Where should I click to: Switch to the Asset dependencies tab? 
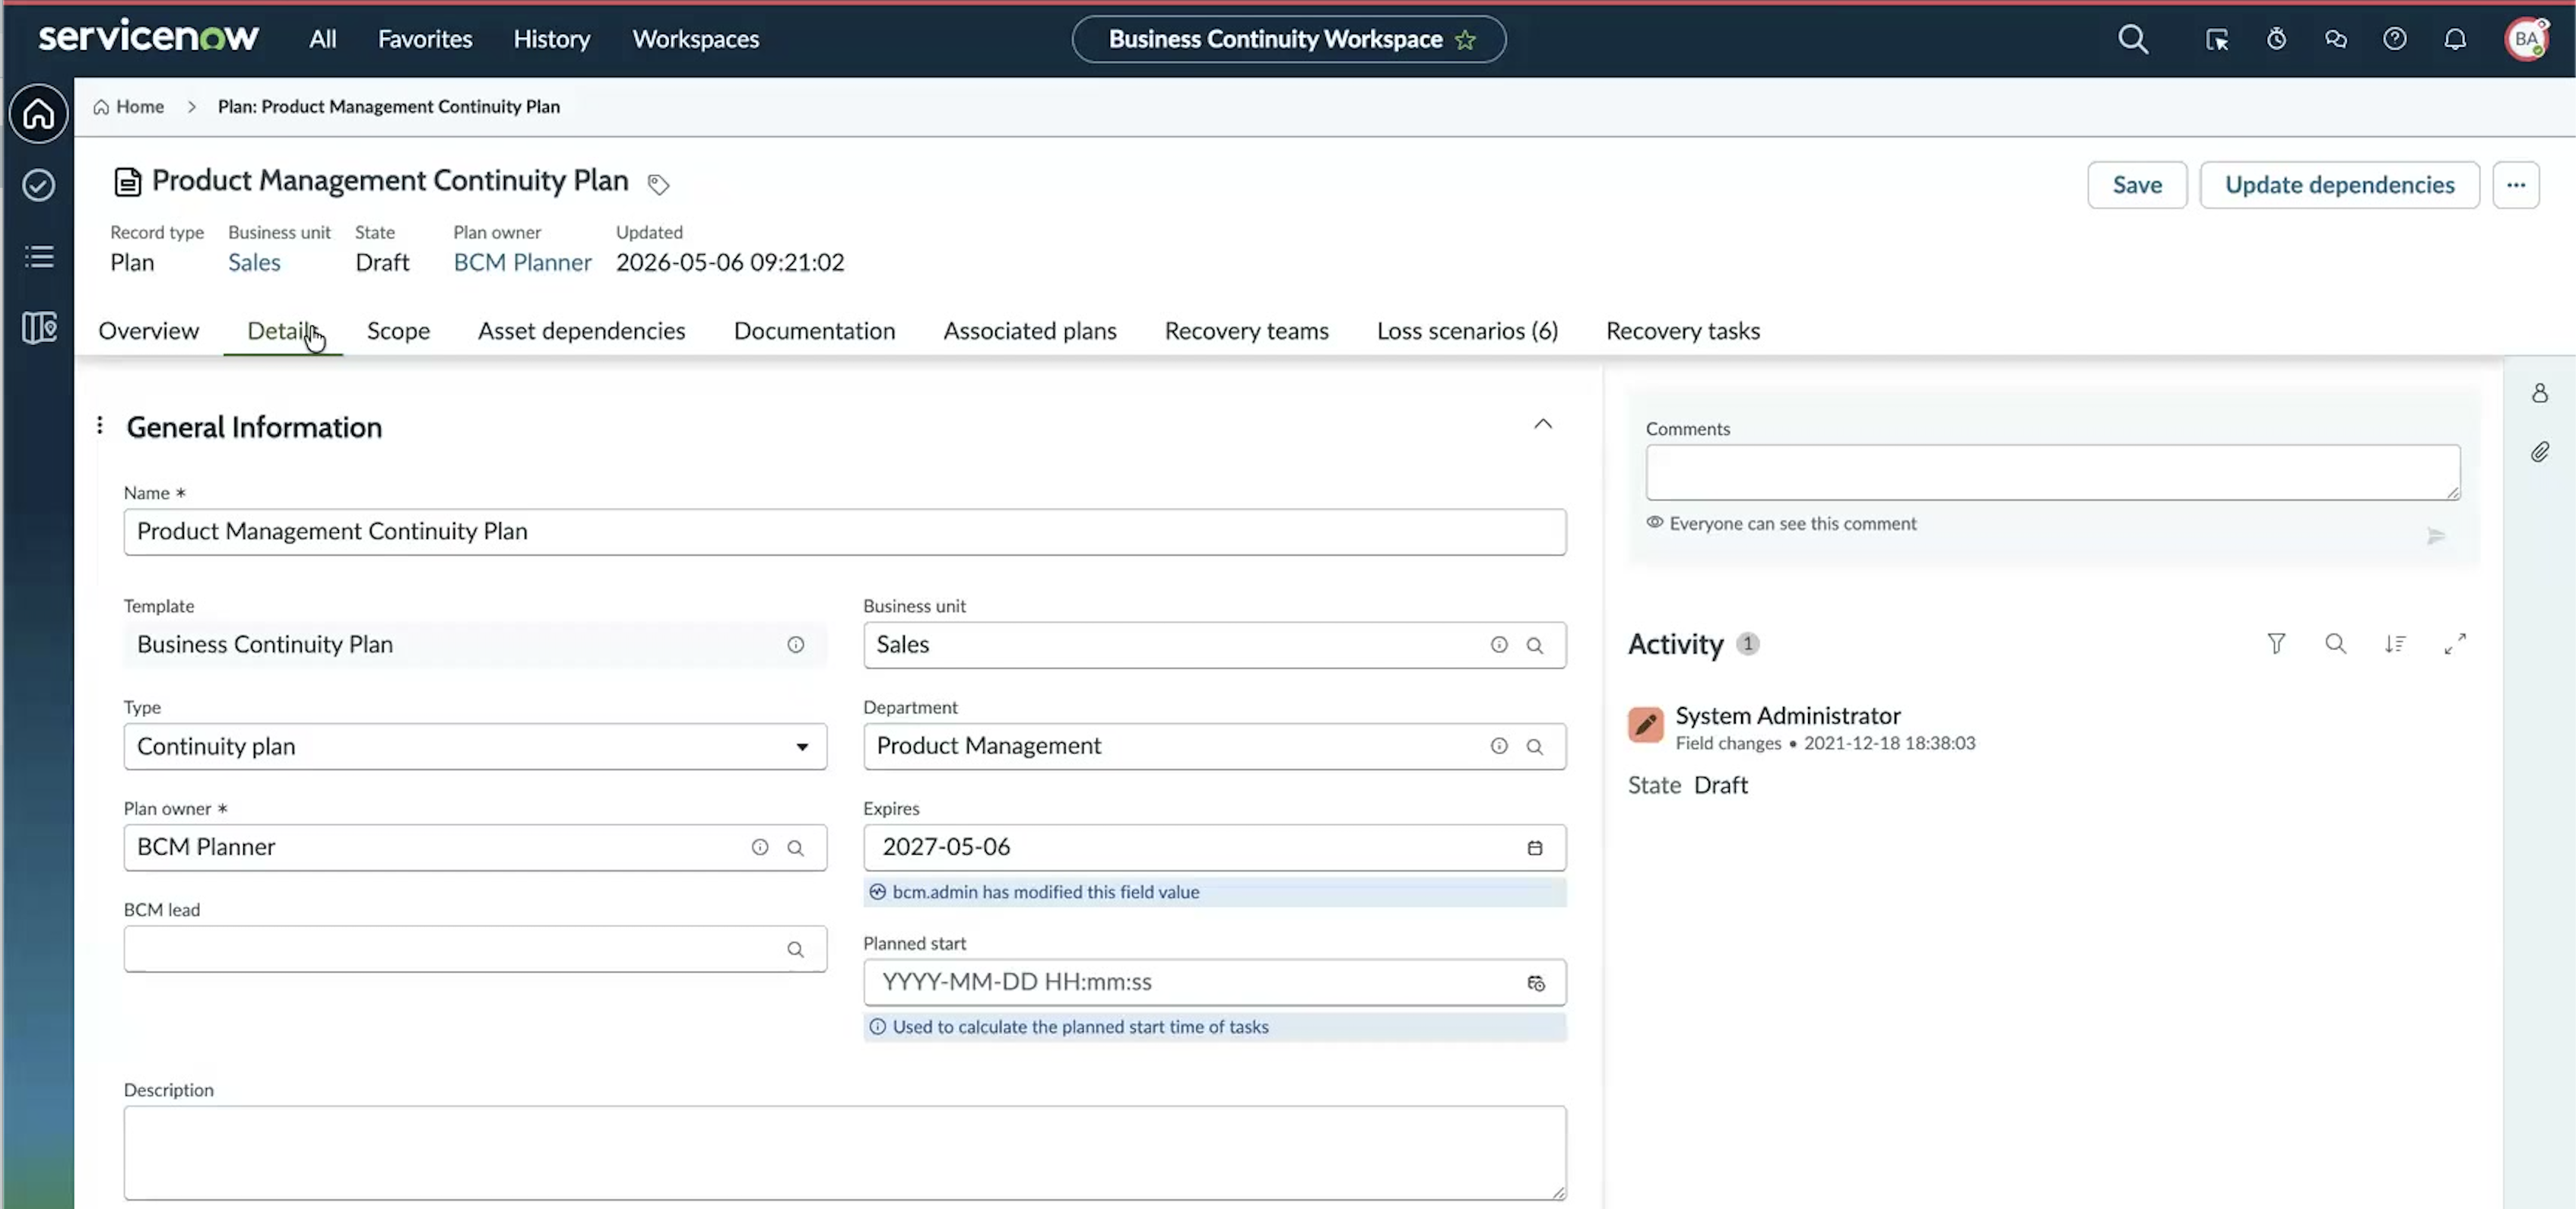point(581,331)
